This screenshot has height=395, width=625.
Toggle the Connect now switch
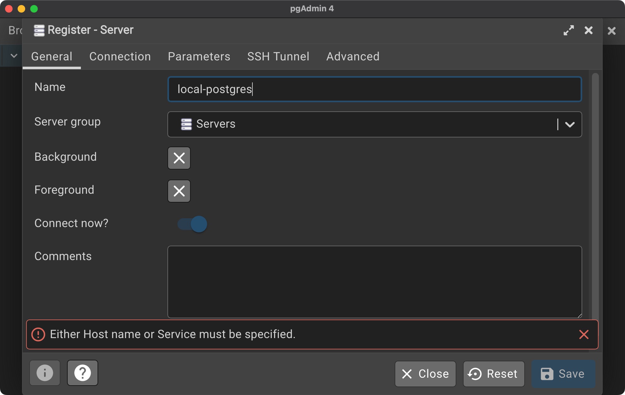pos(192,224)
